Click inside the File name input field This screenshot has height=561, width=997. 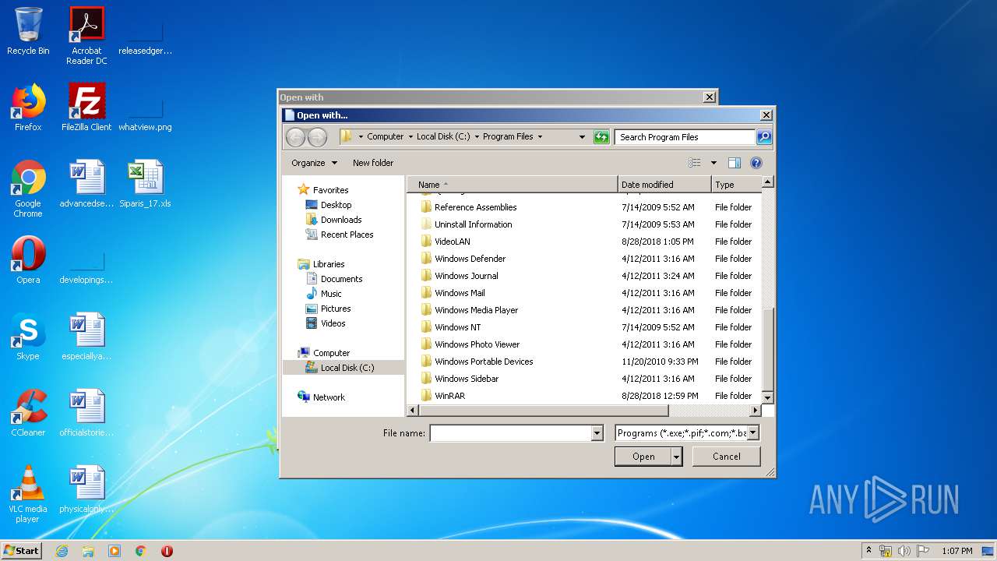click(x=510, y=433)
